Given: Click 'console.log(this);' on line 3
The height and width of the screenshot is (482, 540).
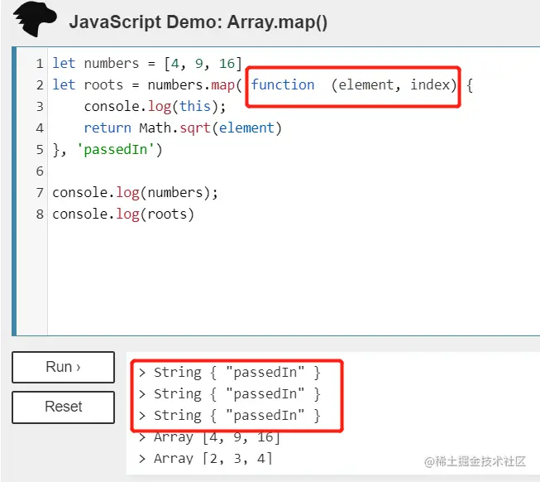Looking at the screenshot, I should 155,107.
